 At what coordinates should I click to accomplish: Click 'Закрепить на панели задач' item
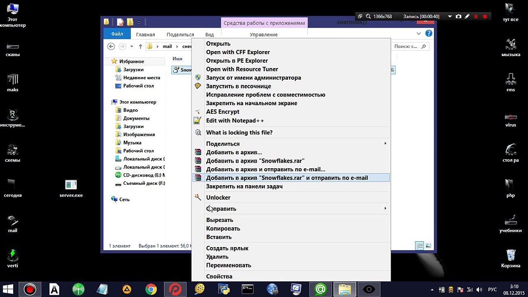point(291,186)
